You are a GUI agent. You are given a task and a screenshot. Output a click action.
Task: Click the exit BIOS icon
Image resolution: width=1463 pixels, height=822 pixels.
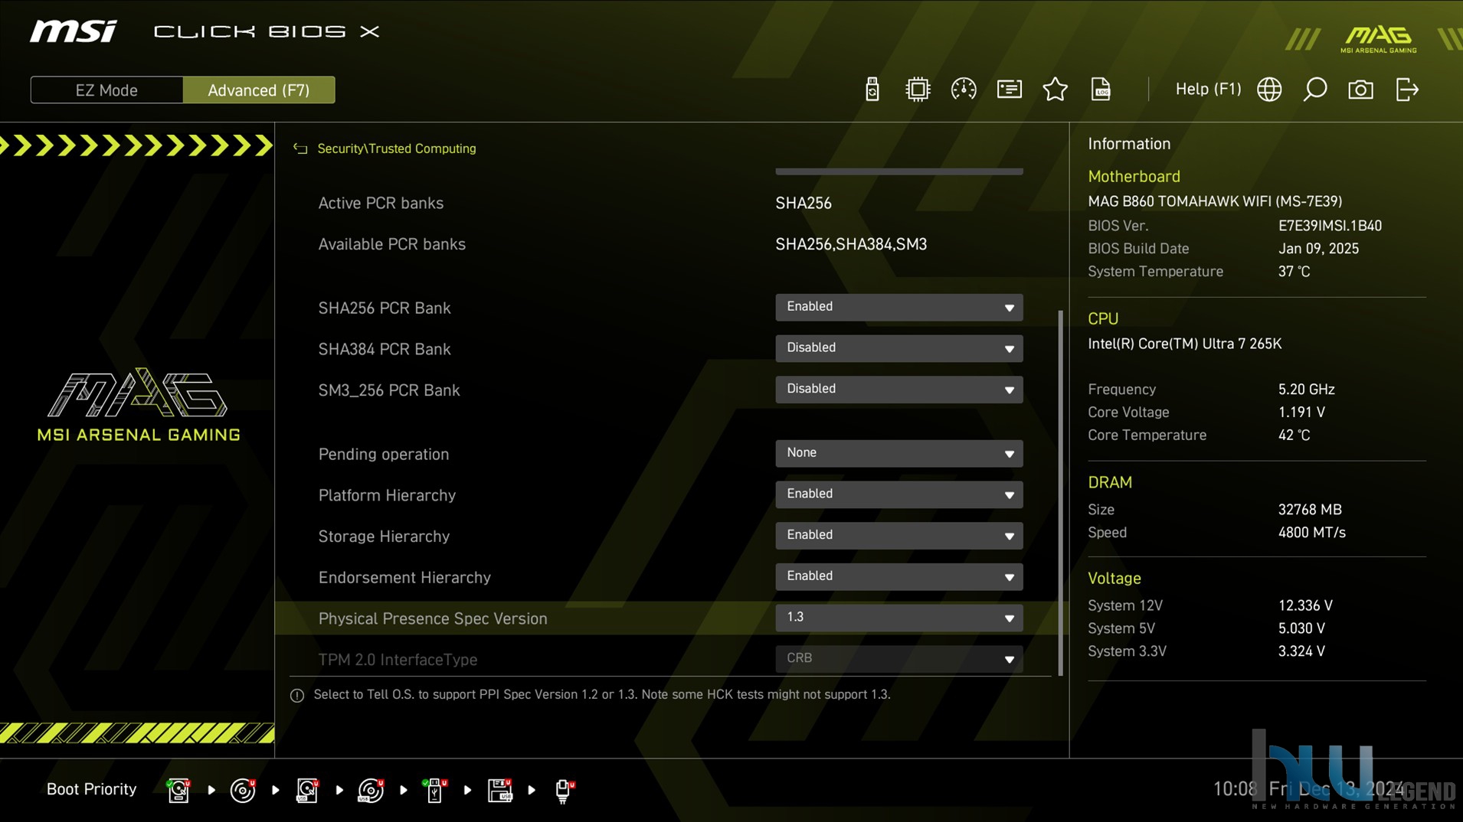coord(1407,90)
